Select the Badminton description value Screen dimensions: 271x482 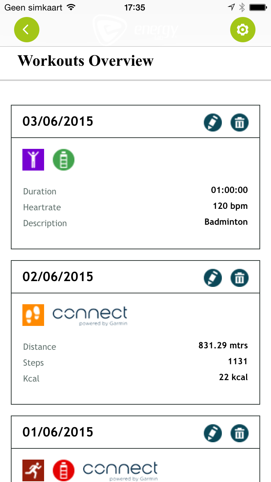pos(226,222)
